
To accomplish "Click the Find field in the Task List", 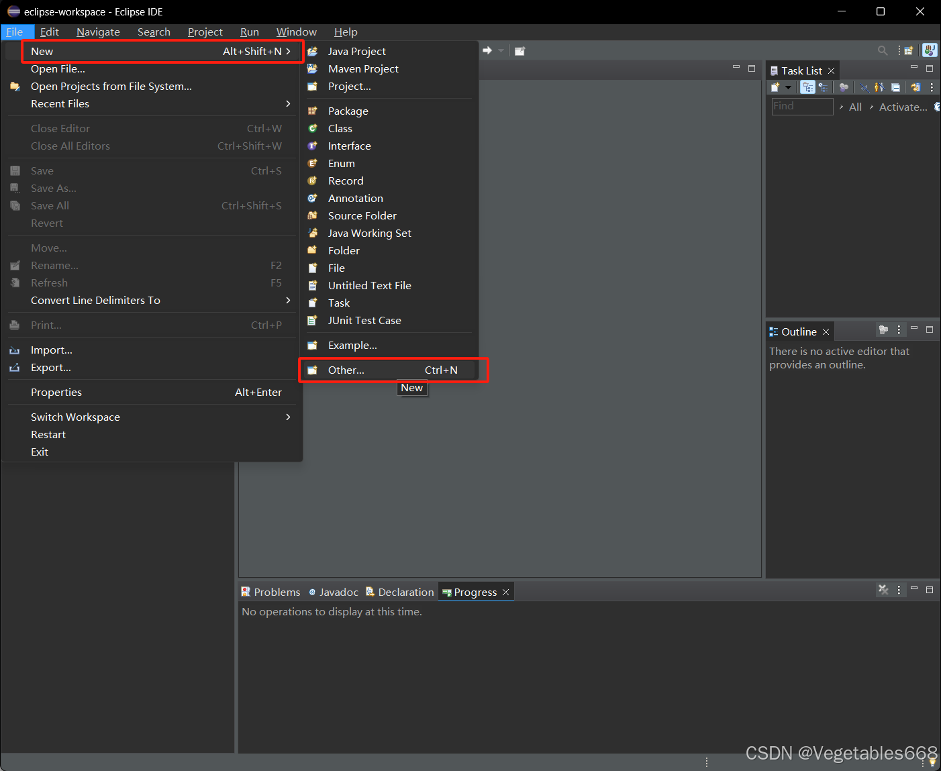I will (x=801, y=106).
